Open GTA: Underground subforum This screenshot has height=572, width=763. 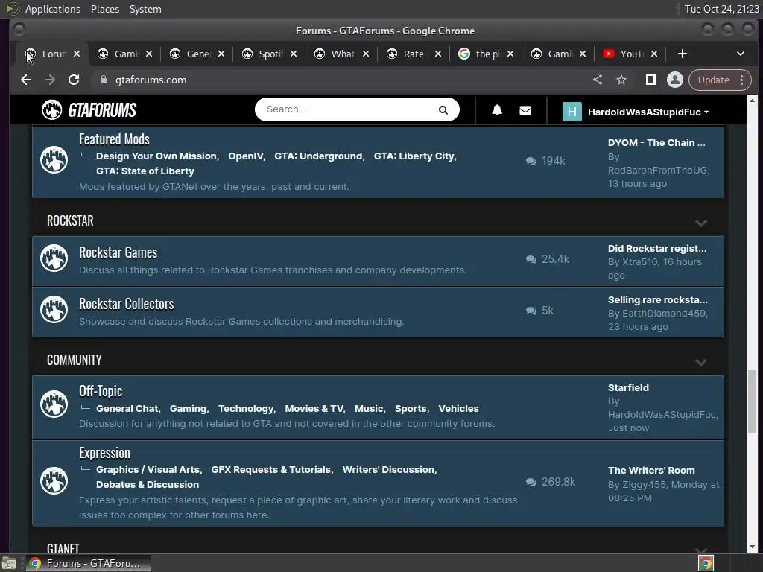point(318,156)
